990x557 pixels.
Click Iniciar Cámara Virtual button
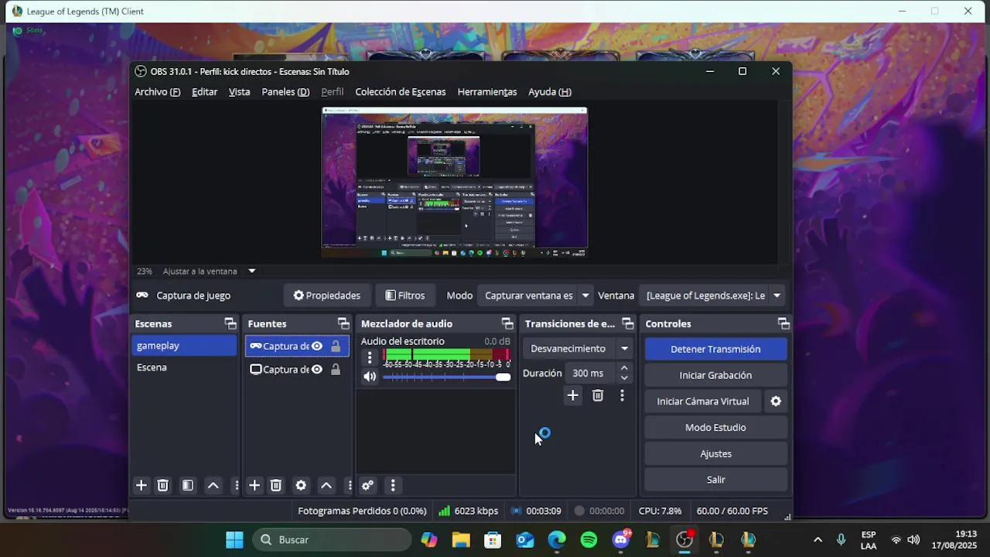(703, 401)
